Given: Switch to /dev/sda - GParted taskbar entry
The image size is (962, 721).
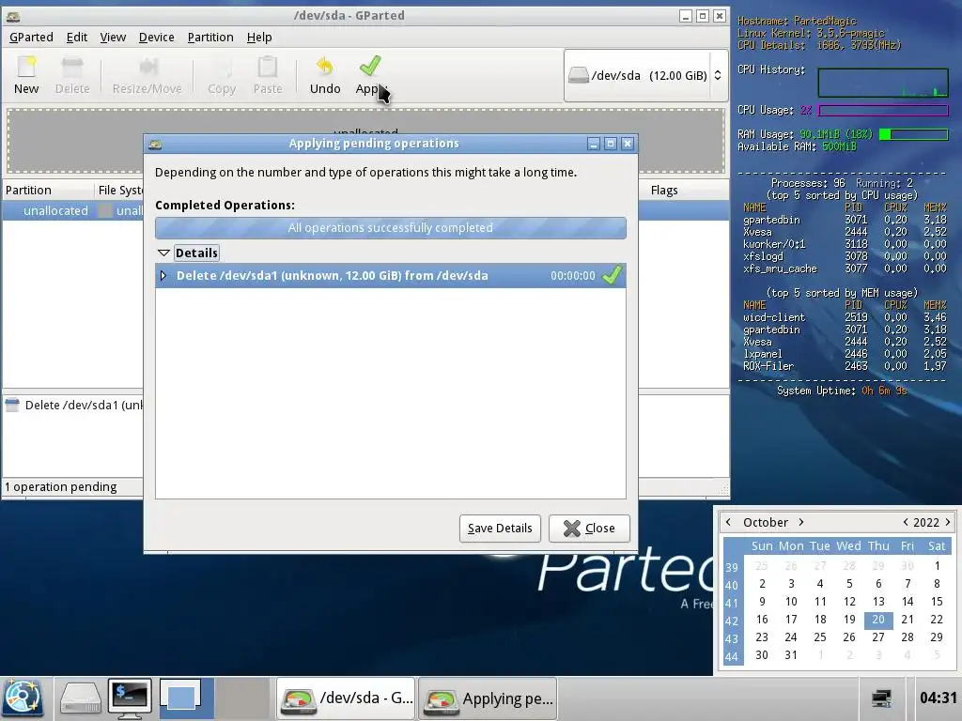Looking at the screenshot, I should [346, 698].
